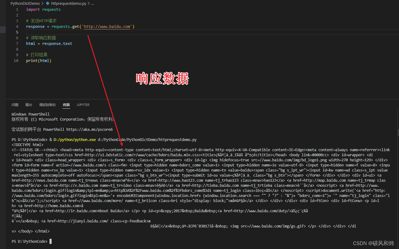Place cursor on line number 1

pyautogui.click(x=17, y=10)
